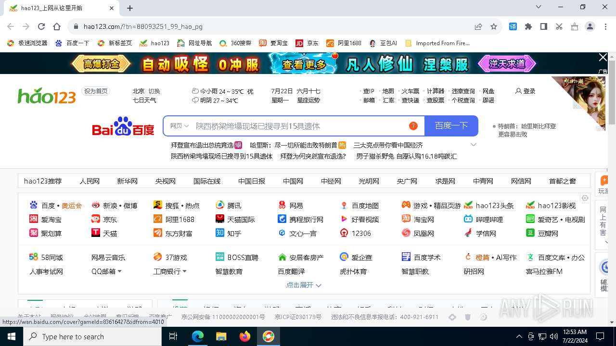Image resolution: width=616 pixels, height=346 pixels.
Task: Open the extensions puzzle icon
Action: pos(528,26)
